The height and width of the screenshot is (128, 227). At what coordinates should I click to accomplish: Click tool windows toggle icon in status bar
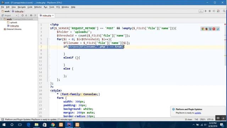click(x=2, y=119)
